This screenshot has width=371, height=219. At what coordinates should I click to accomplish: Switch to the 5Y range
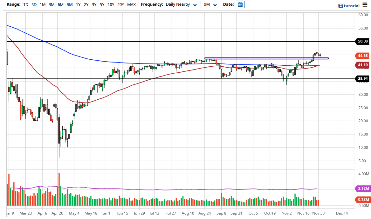point(102,5)
